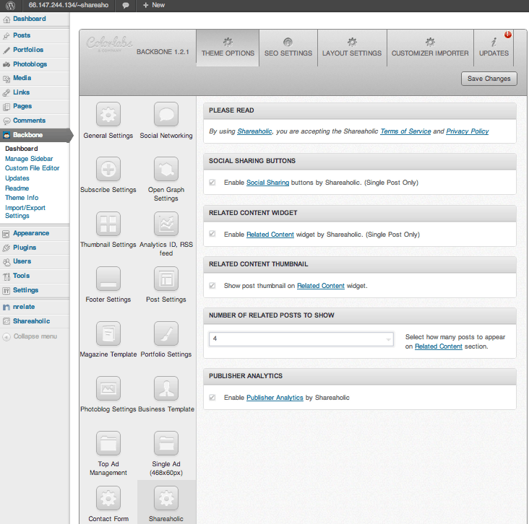Open Custom File Editor submenu link
This screenshot has width=529, height=524.
tap(32, 168)
